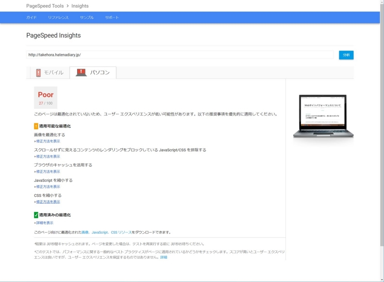Click the laptop preview thumbnail
This screenshot has height=282, width=384.
[x=323, y=116]
